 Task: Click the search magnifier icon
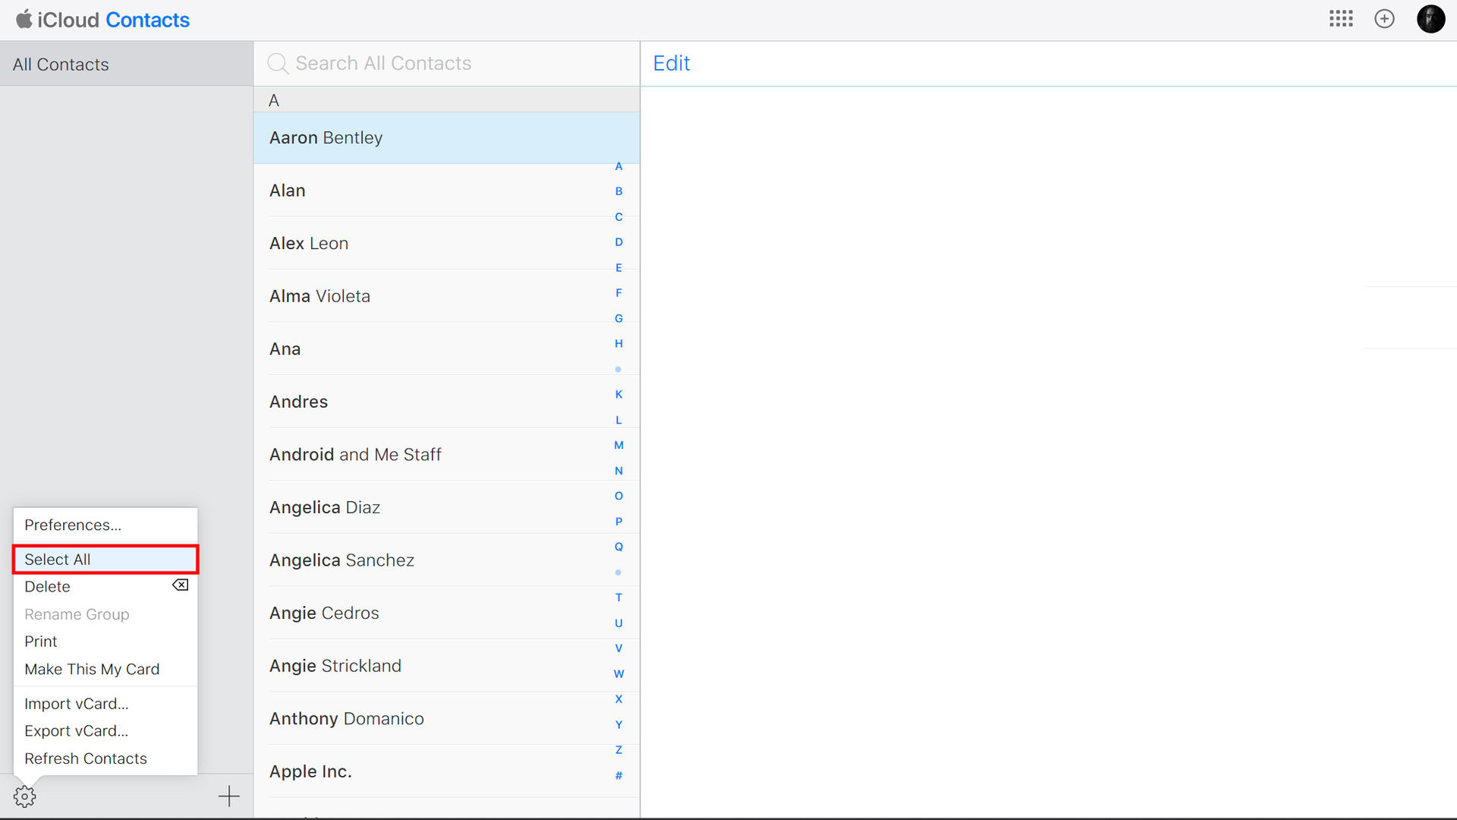[278, 64]
